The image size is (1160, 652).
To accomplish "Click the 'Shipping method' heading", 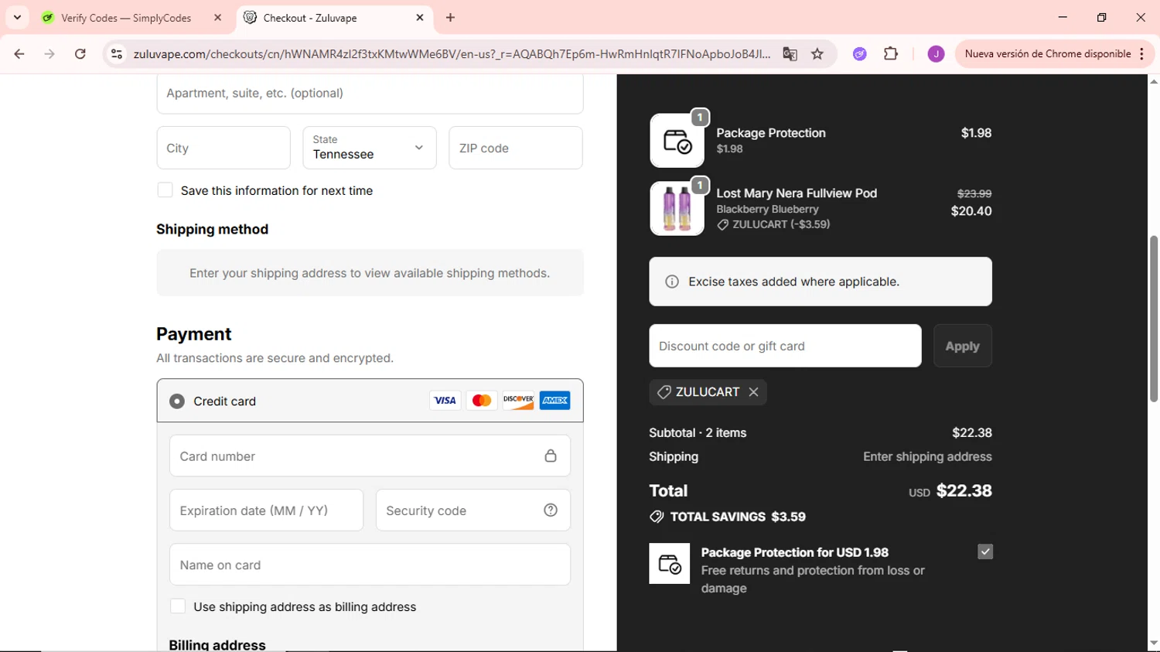I will 212,230.
